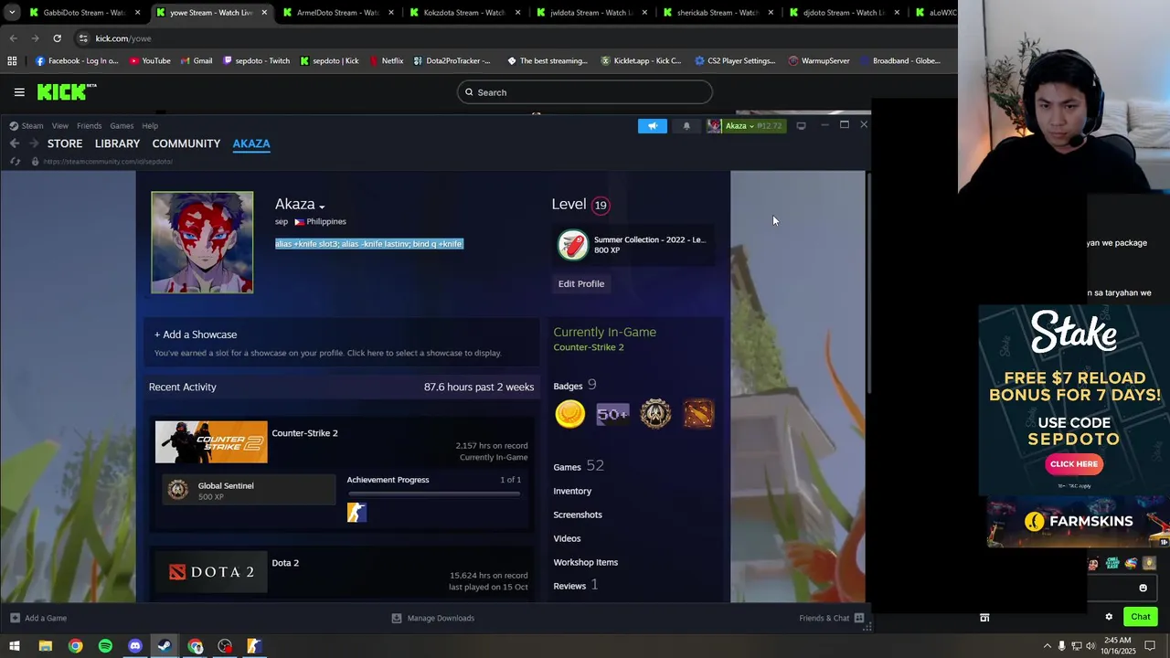This screenshot has height=658, width=1170.
Task: Open Spotify from the taskbar
Action: (x=105, y=646)
